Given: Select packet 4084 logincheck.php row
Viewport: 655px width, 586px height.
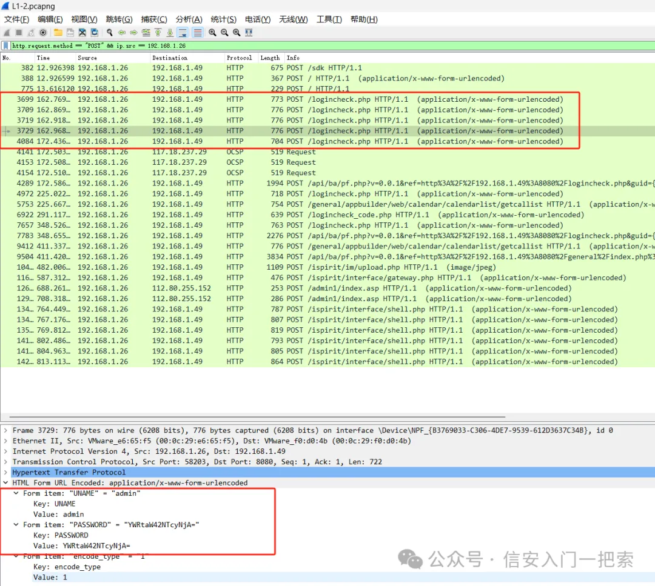Looking at the screenshot, I should click(327, 141).
